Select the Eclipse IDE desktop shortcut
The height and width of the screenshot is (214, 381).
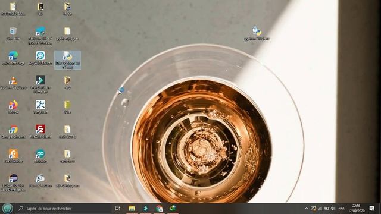click(13, 182)
